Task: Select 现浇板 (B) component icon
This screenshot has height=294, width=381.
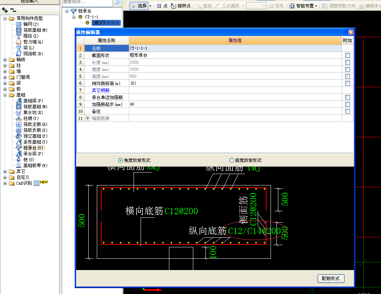Action: point(19,54)
